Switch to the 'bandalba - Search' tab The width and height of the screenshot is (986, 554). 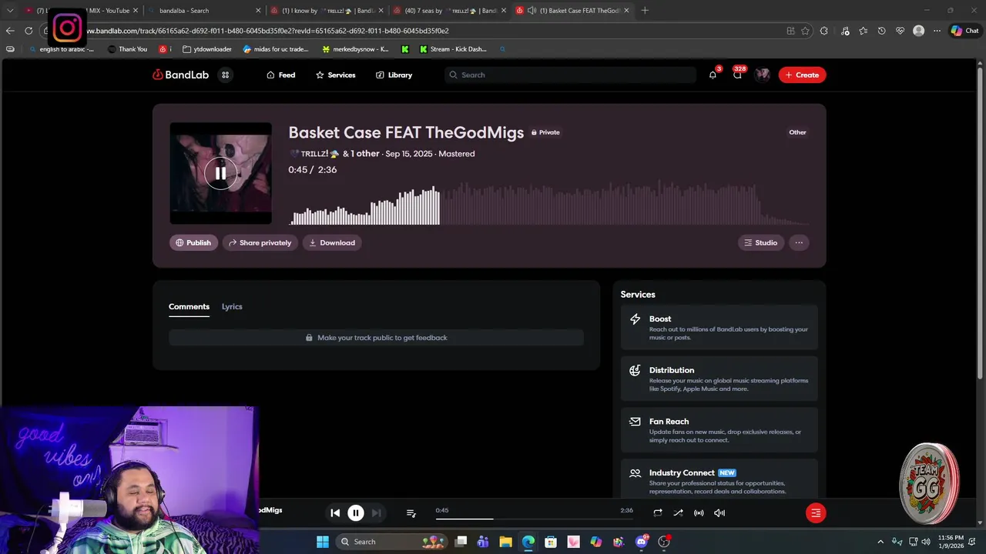point(204,11)
